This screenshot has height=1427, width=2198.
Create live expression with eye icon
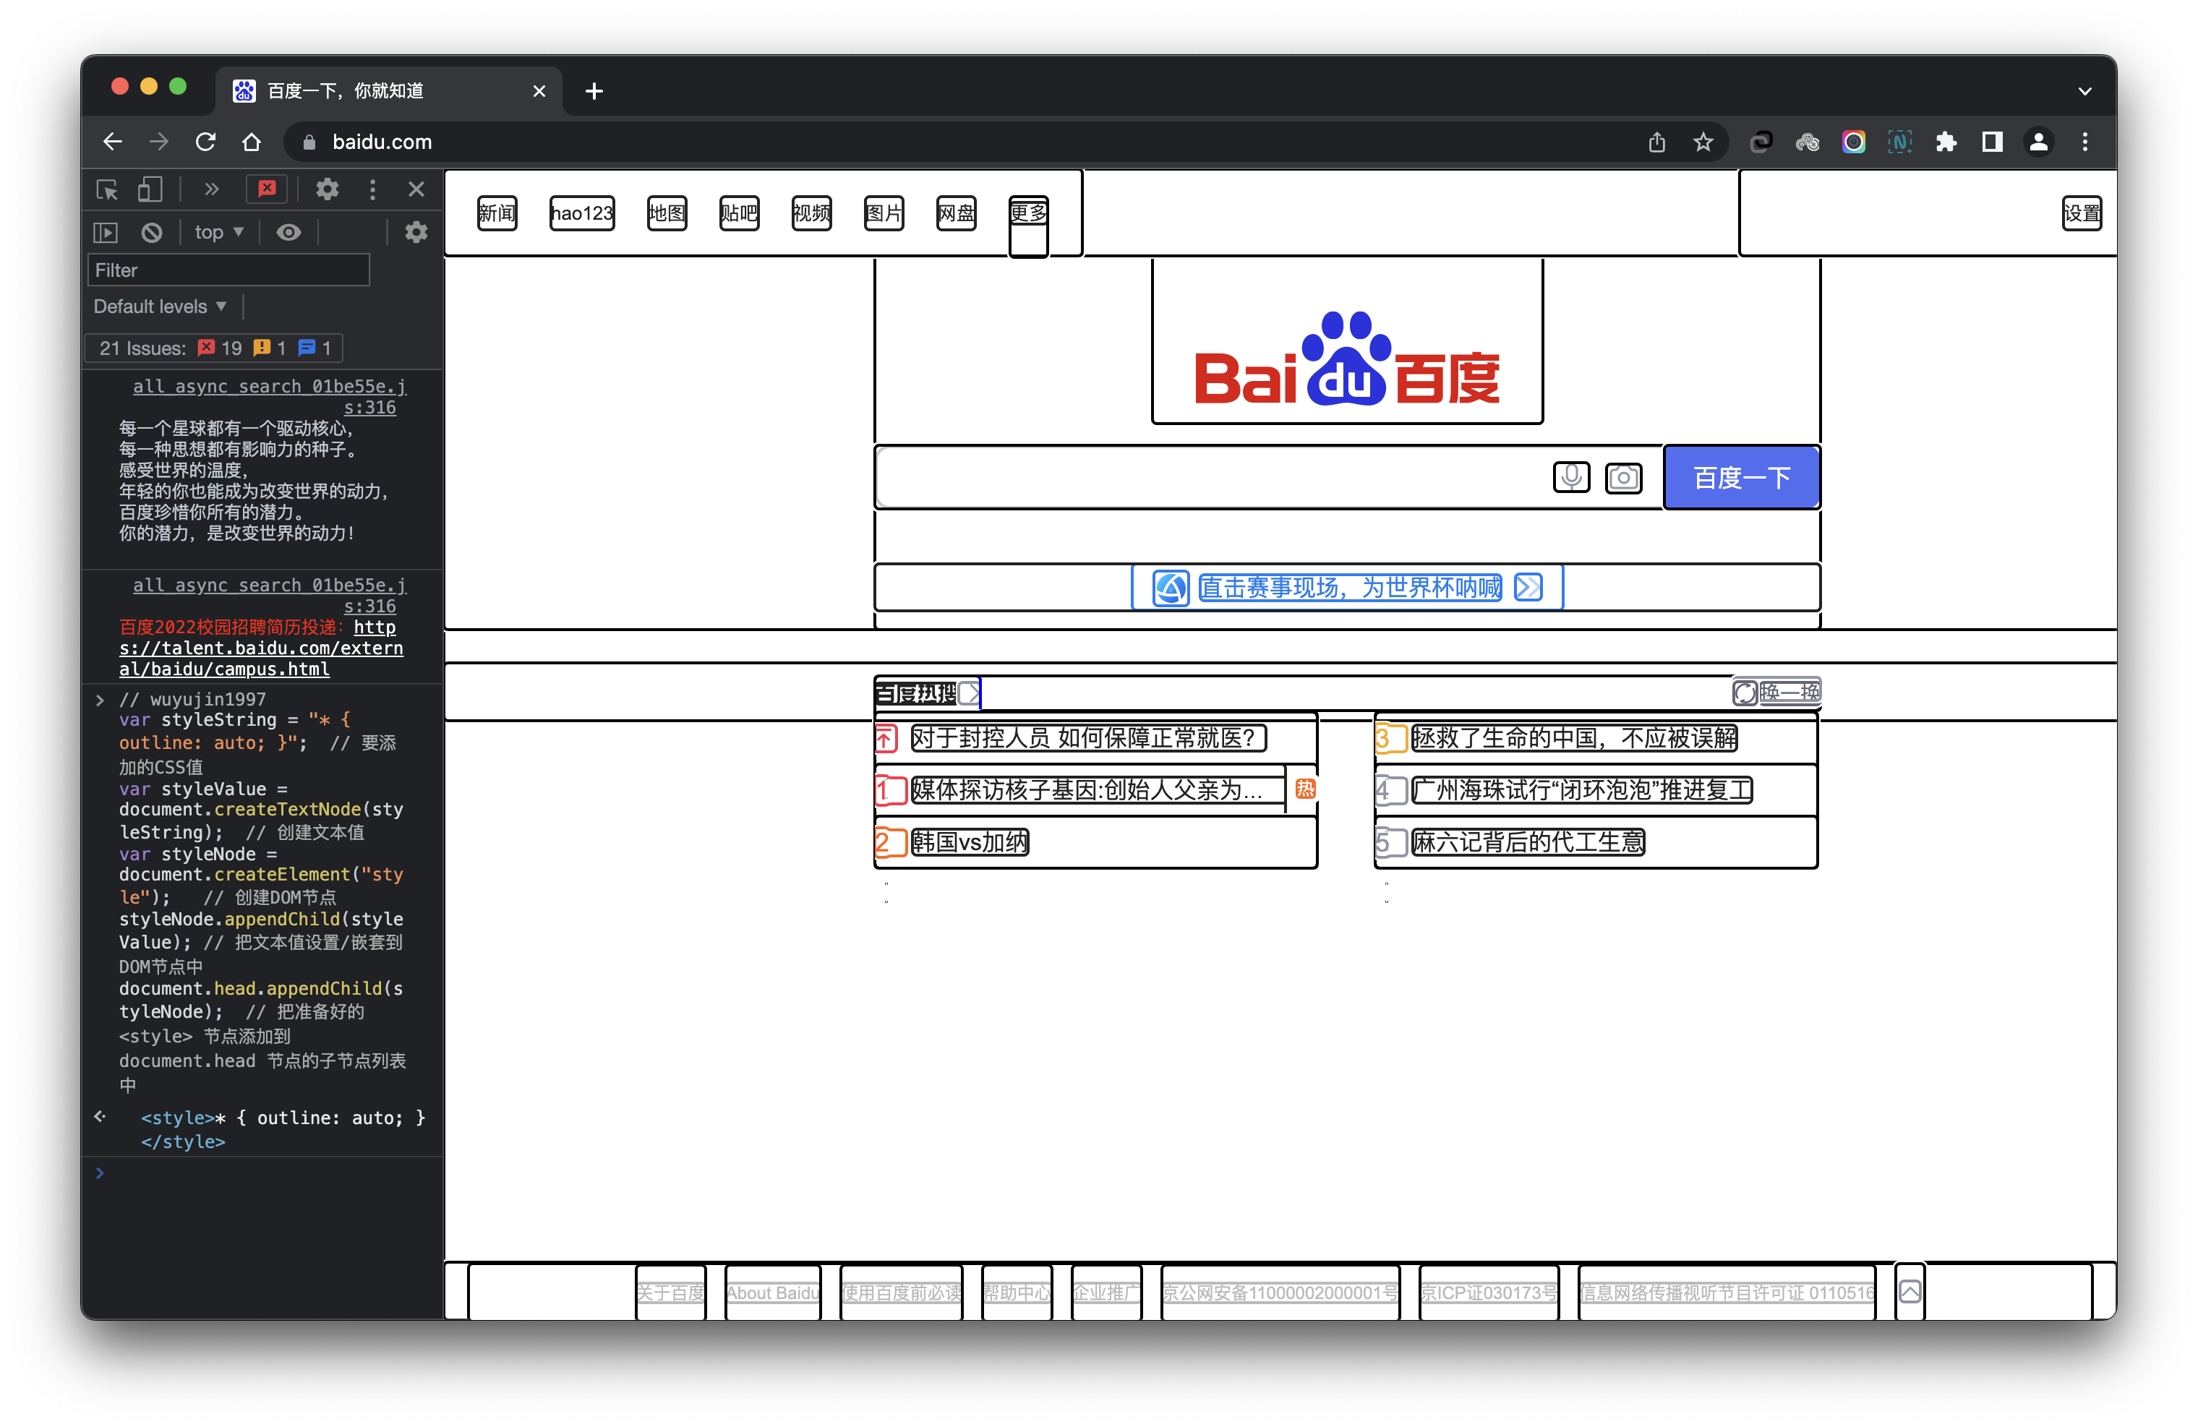[x=288, y=232]
